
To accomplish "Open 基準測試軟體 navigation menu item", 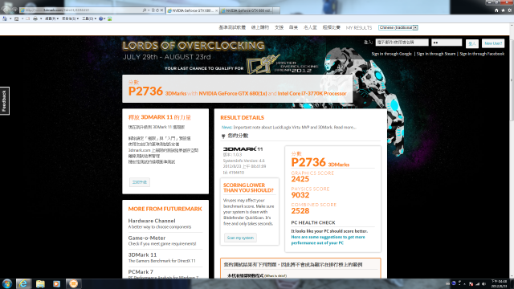I will click(x=232, y=27).
